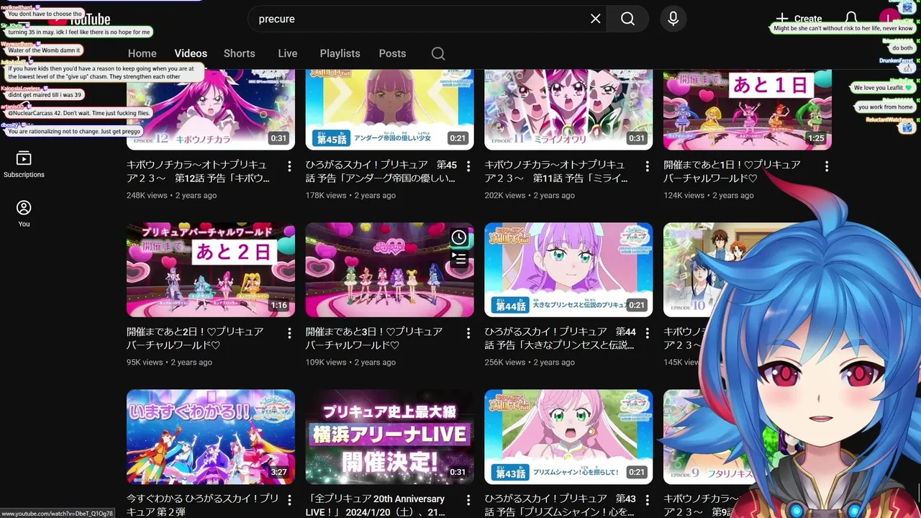This screenshot has width=921, height=518.
Task: Open the Live tab
Action: tap(288, 53)
